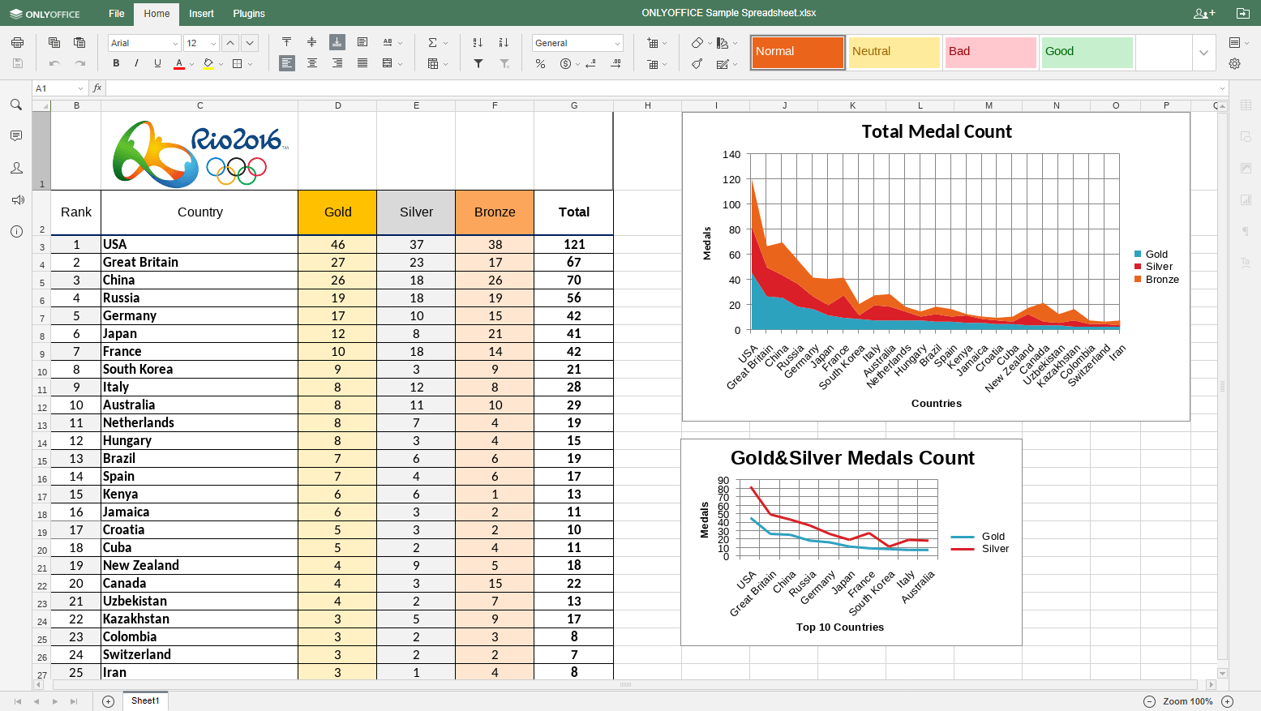1261x711 pixels.
Task: Open the File menu tab
Action: [117, 14]
